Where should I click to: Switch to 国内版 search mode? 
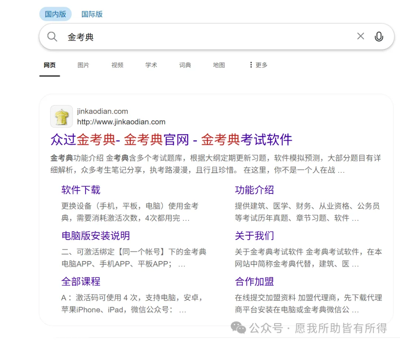pos(55,14)
